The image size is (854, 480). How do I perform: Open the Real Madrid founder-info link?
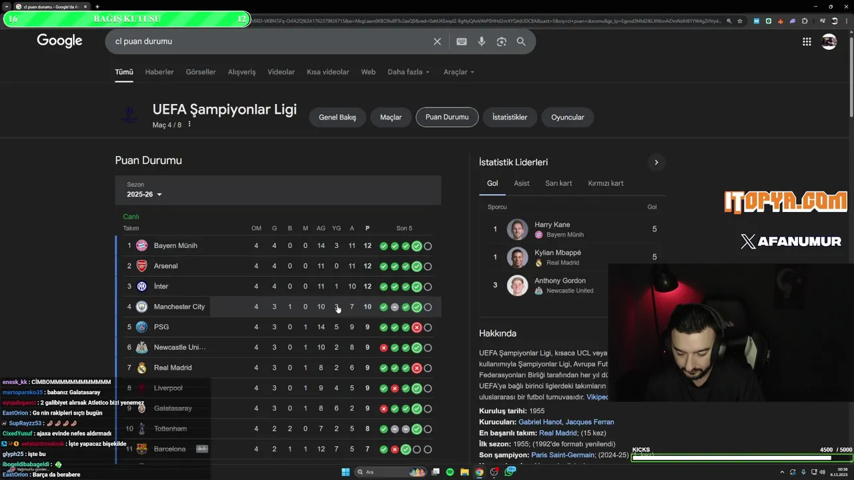(558, 433)
